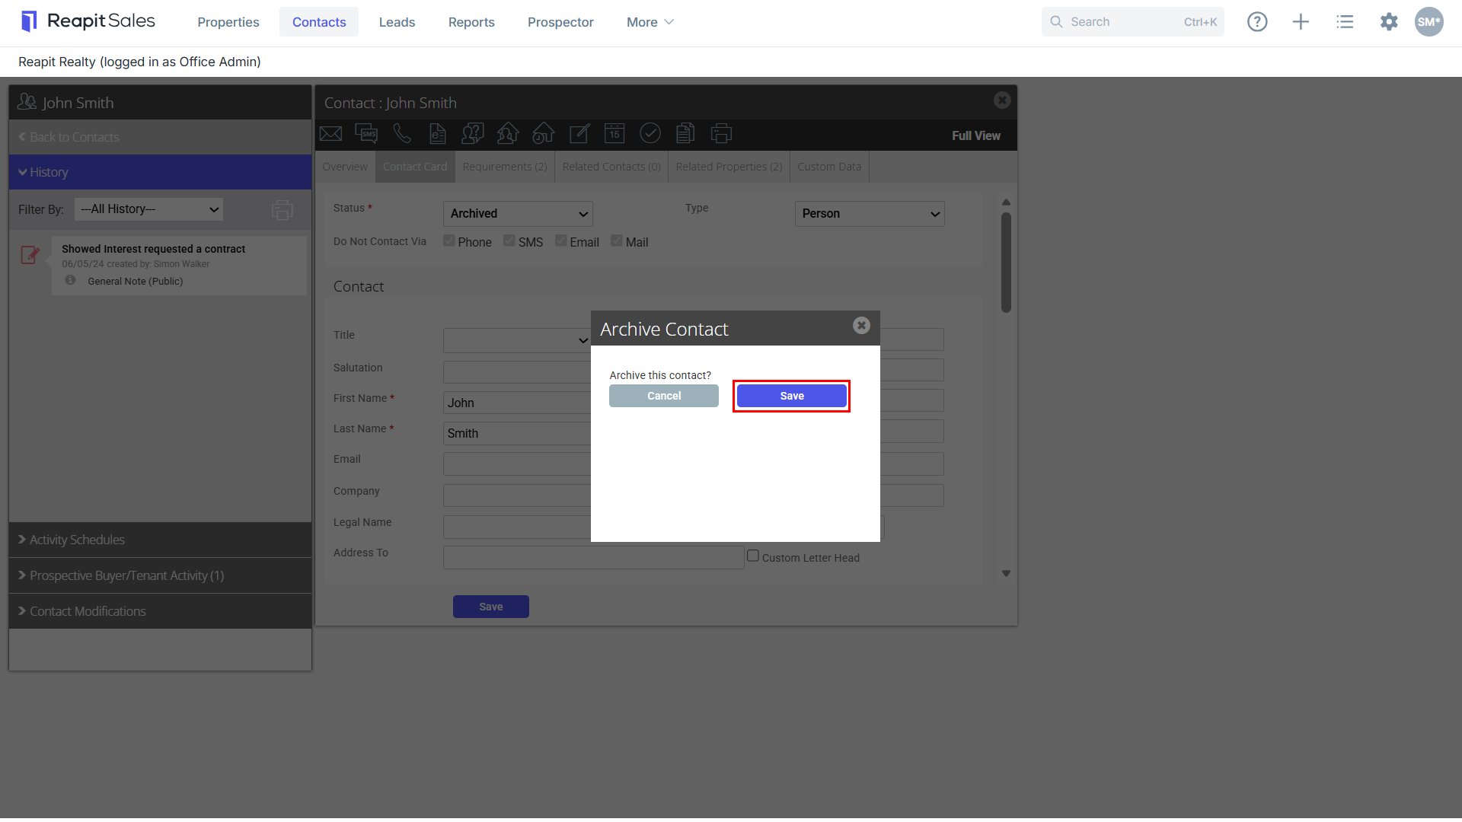
Task: Open the All History filter dropdown
Action: click(x=148, y=209)
